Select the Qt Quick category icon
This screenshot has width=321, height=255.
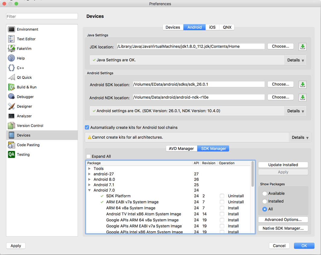click(11, 77)
